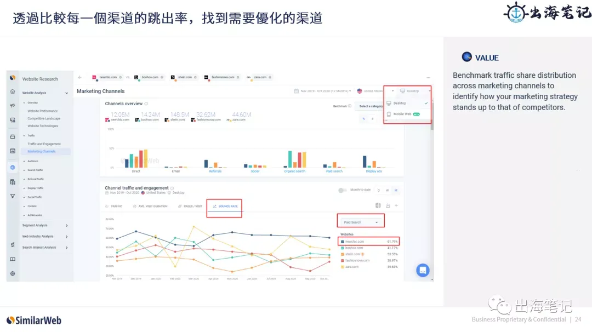Uncheck shein.com in Websites legend
This screenshot has width=592, height=332.
tap(343, 254)
